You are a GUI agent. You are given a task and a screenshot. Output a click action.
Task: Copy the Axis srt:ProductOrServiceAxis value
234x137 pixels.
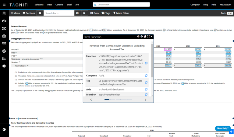[x=146, y=89]
